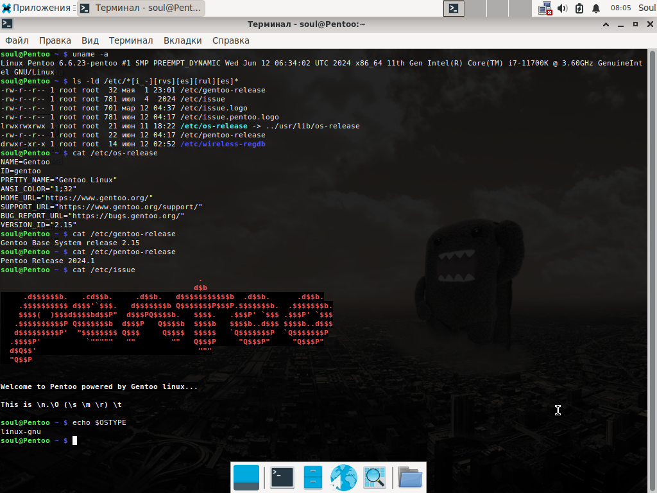The image size is (657, 493).
Task: Open the Файл menu
Action: coord(17,40)
